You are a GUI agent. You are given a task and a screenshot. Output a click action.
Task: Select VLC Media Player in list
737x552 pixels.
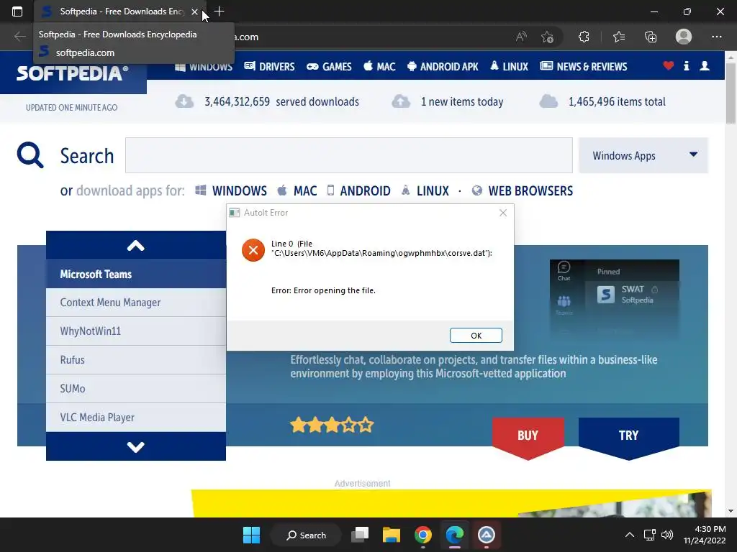(x=136, y=418)
